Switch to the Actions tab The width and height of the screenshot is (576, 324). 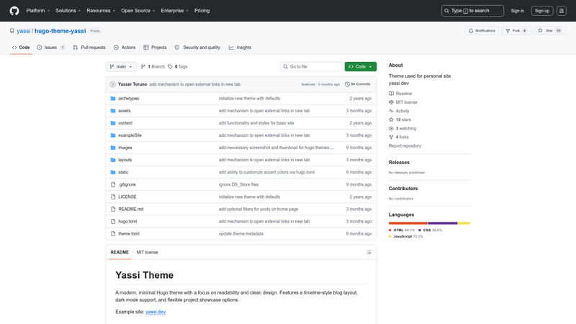pos(125,48)
